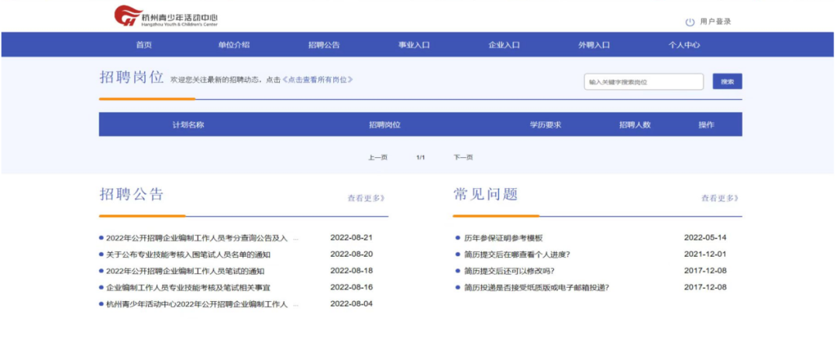
Task: Click the power icon beside 用户登录
Action: tap(690, 22)
